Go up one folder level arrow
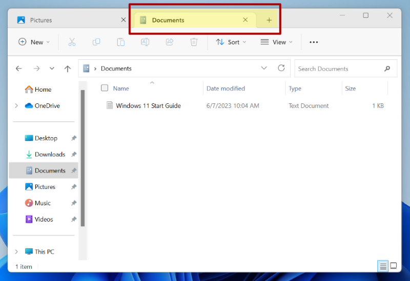This screenshot has width=410, height=281. point(68,69)
